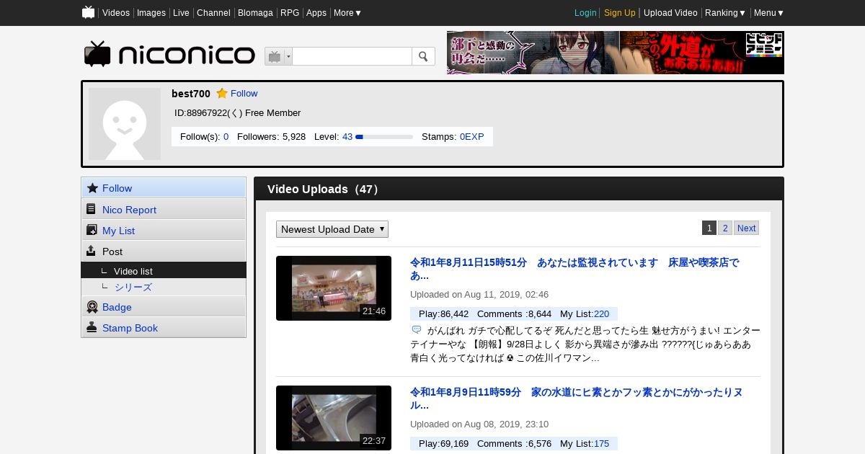Open Live in top navigation

[x=181, y=13]
